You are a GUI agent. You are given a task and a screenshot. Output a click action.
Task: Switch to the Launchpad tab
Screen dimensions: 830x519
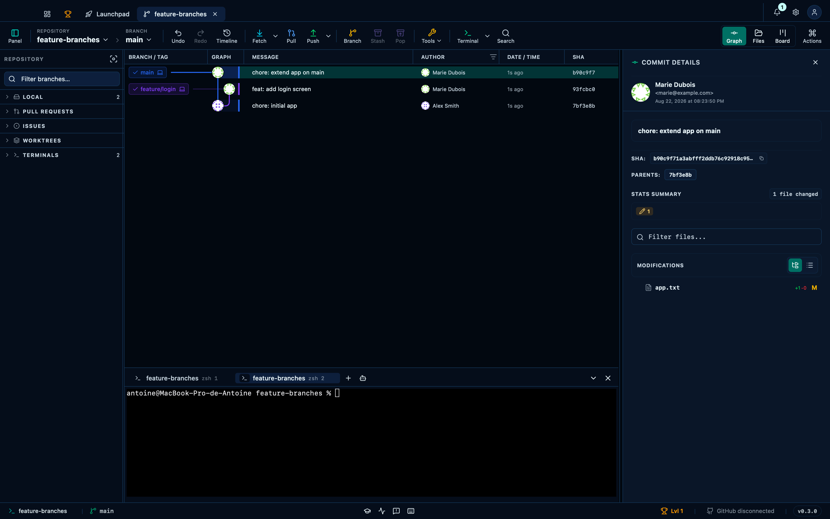pyautogui.click(x=107, y=14)
